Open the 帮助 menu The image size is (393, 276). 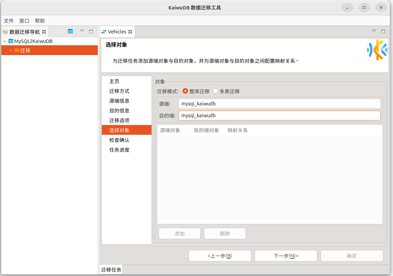[x=40, y=21]
